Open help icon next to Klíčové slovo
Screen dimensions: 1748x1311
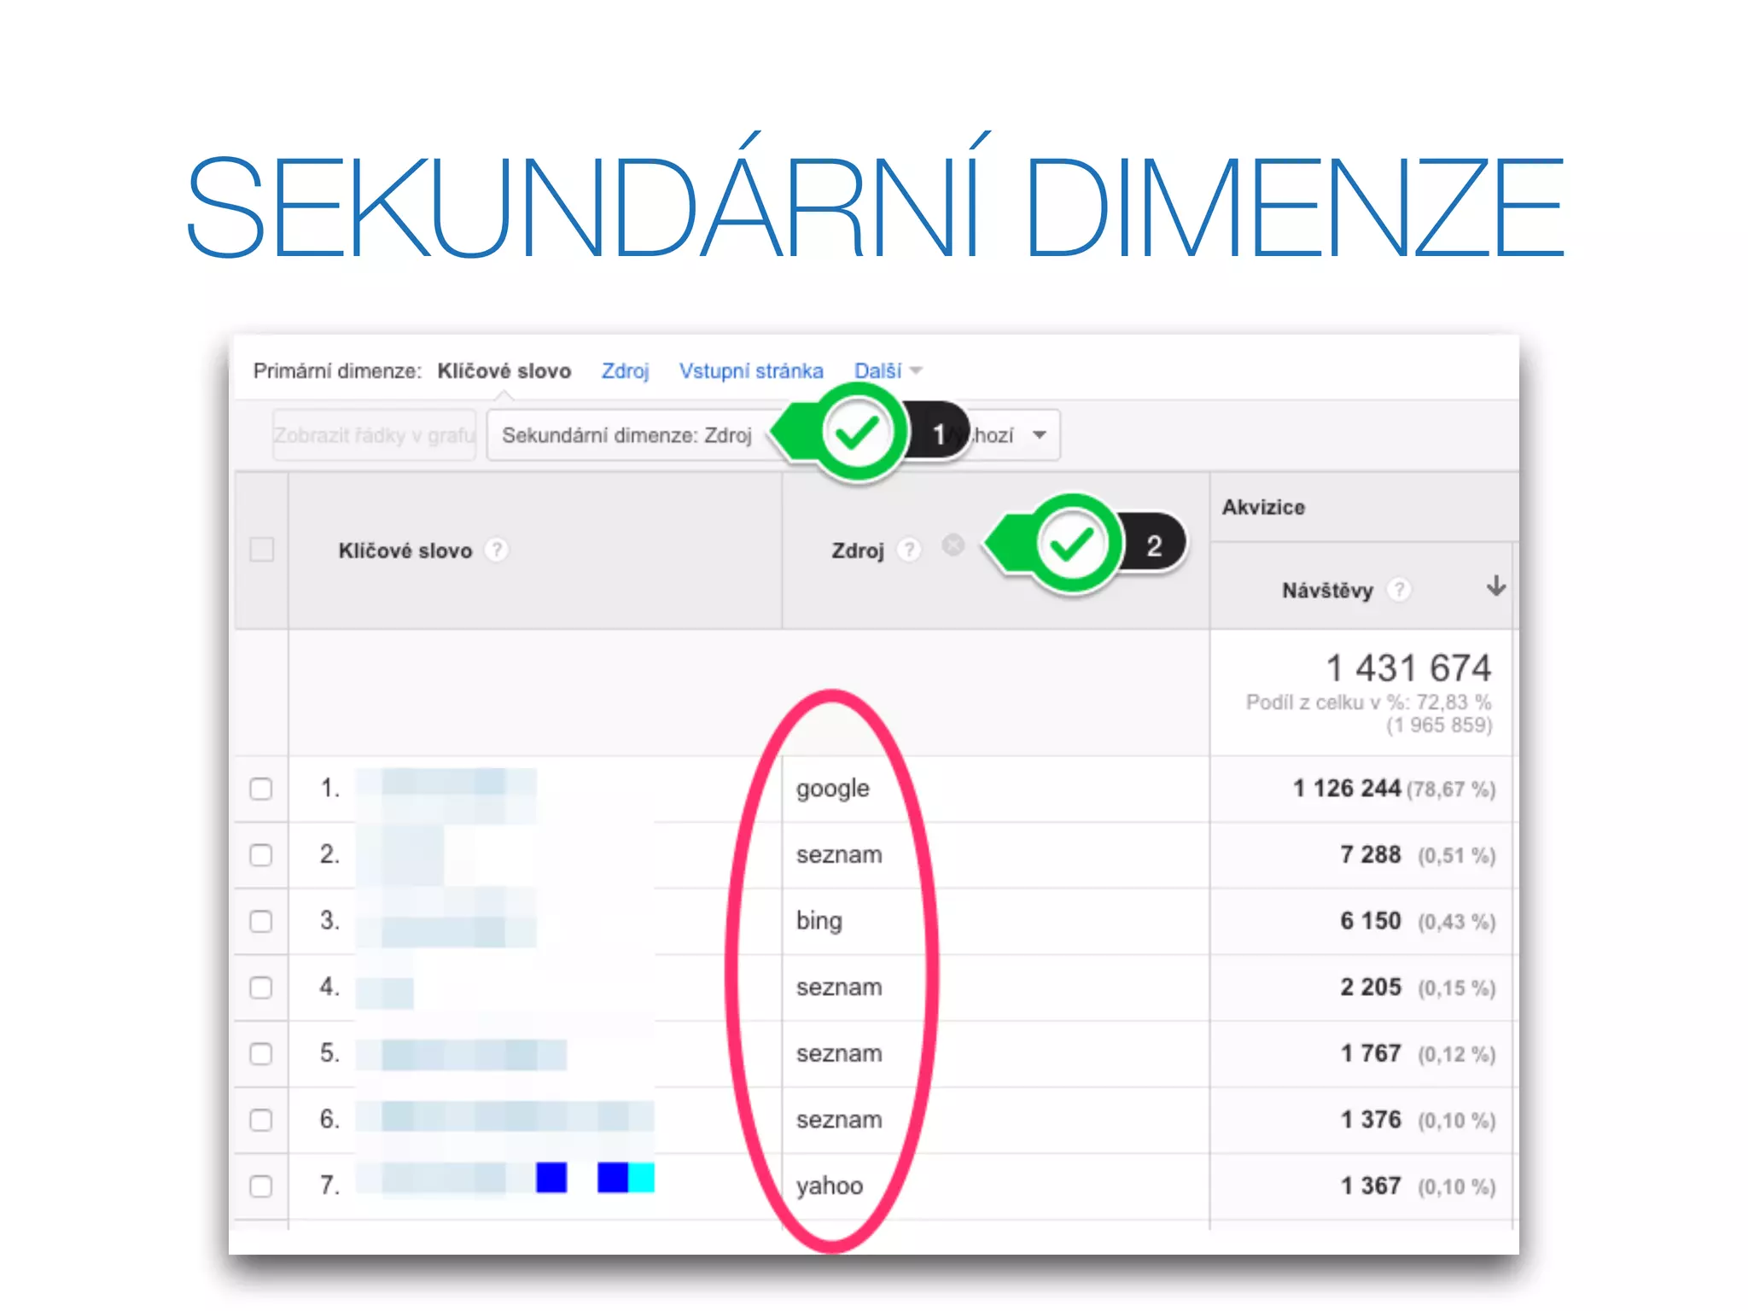coord(497,550)
